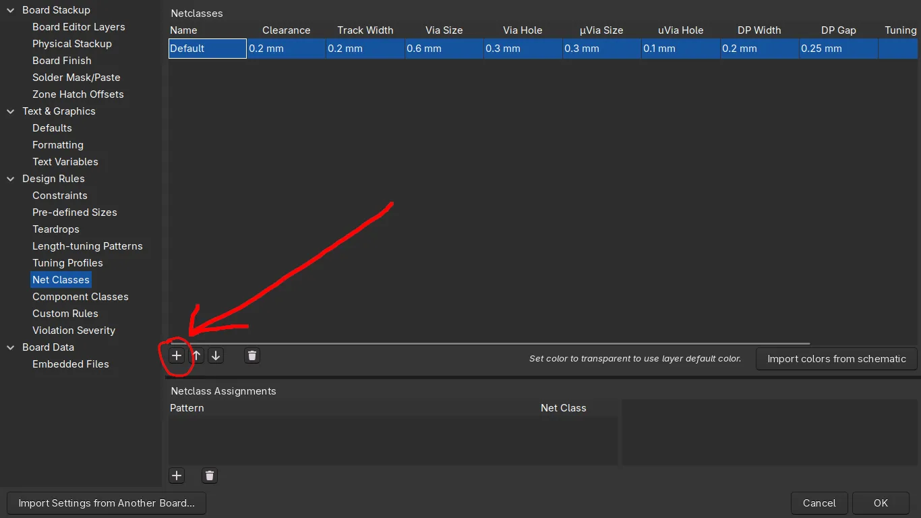The width and height of the screenshot is (921, 518).
Task: Open Length-tuning Patterns page
Action: 88,246
